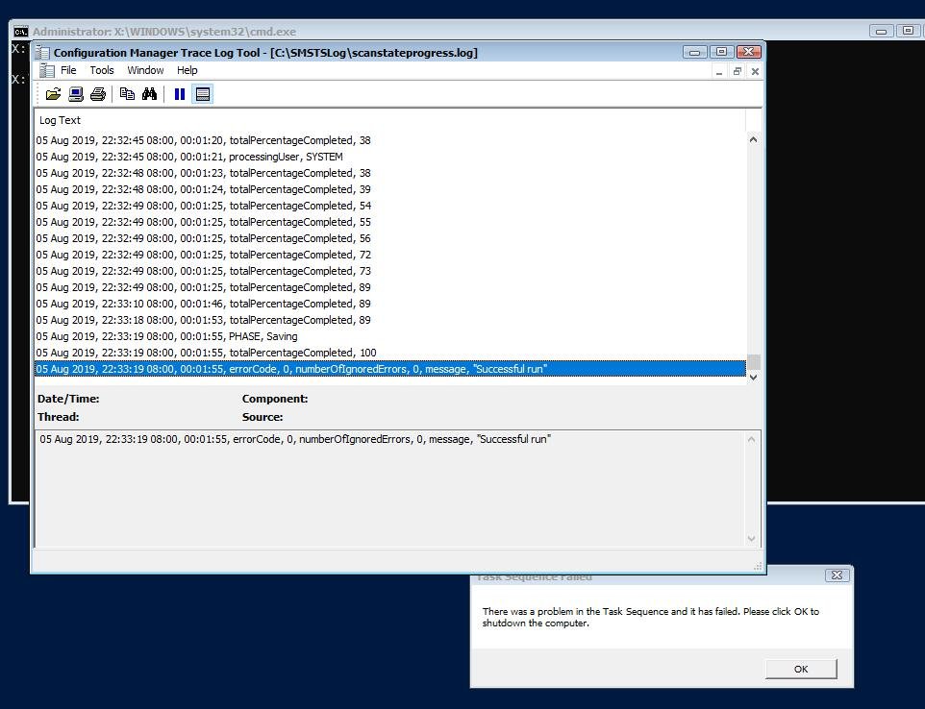Copy selected log lines with the copy icon
The height and width of the screenshot is (709, 925).
[127, 94]
